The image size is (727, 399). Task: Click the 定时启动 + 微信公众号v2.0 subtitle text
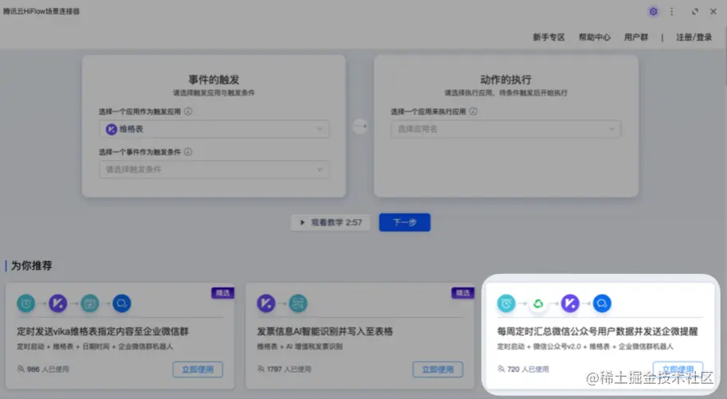[x=585, y=346]
